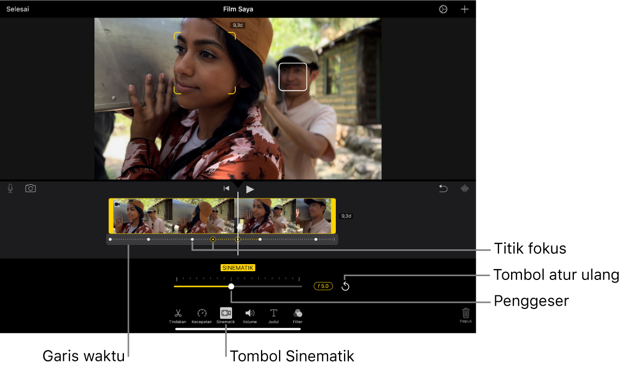Tap Selesai to finish editing
The height and width of the screenshot is (368, 623).
pos(17,9)
